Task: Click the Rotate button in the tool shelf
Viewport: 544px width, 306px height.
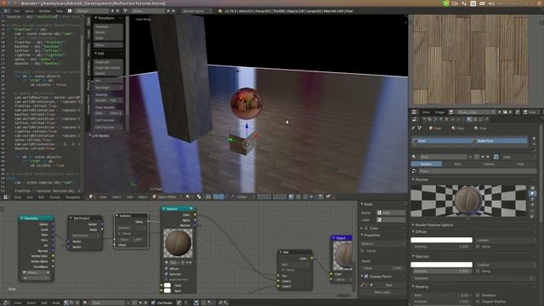Action: (x=108, y=32)
